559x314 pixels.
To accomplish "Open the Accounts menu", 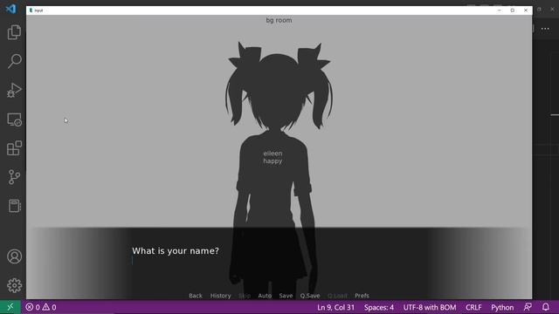I will (14, 256).
